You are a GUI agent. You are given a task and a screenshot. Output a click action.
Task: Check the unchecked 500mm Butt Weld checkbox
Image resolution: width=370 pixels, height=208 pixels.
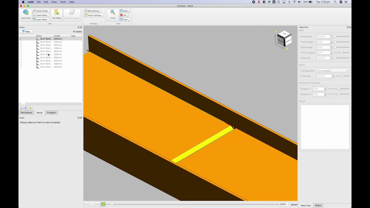pos(20,42)
